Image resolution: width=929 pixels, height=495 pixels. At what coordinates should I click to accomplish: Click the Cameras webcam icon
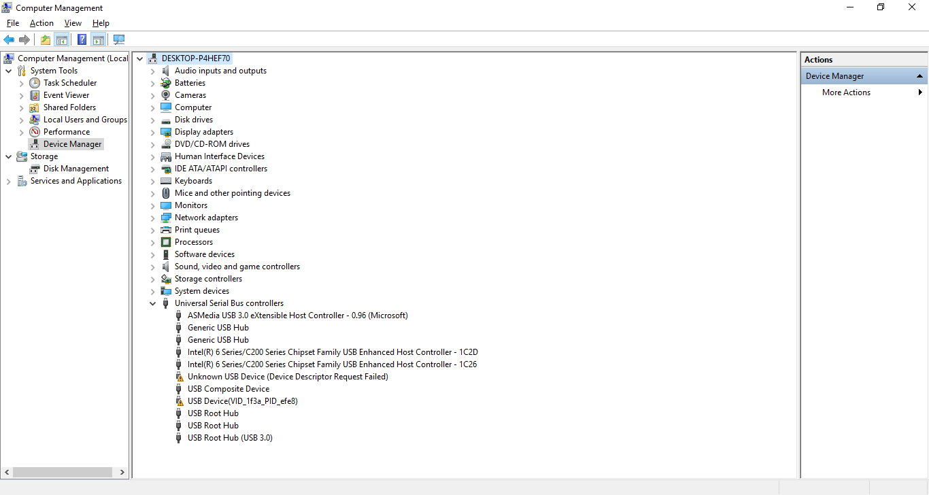click(166, 95)
